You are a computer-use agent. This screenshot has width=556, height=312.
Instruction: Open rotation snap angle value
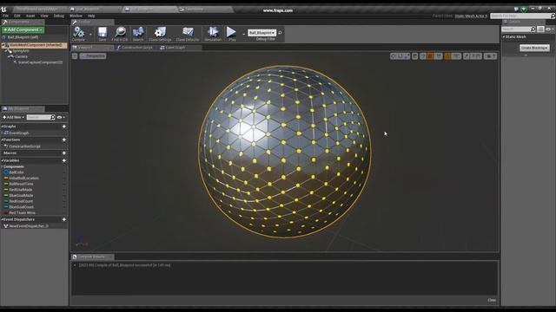(456, 55)
